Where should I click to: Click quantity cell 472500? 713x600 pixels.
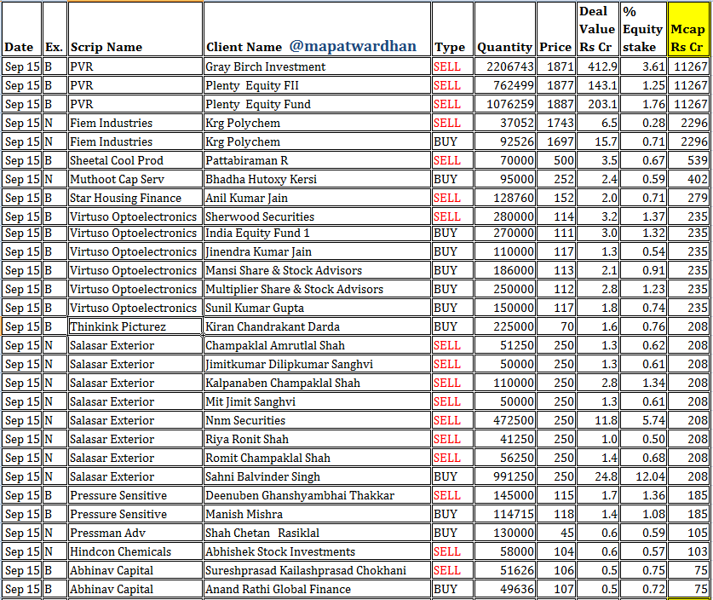[505, 419]
